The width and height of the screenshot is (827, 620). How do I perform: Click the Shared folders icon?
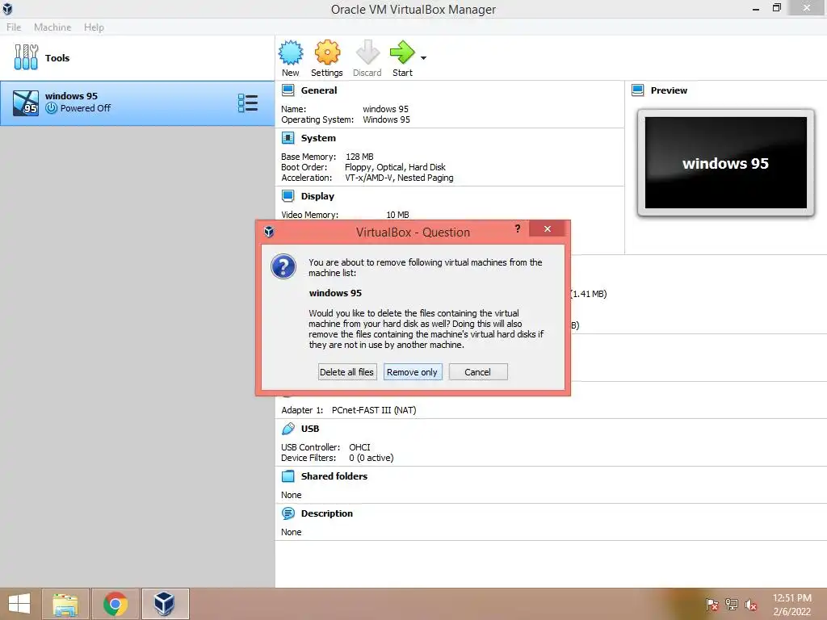coord(288,476)
